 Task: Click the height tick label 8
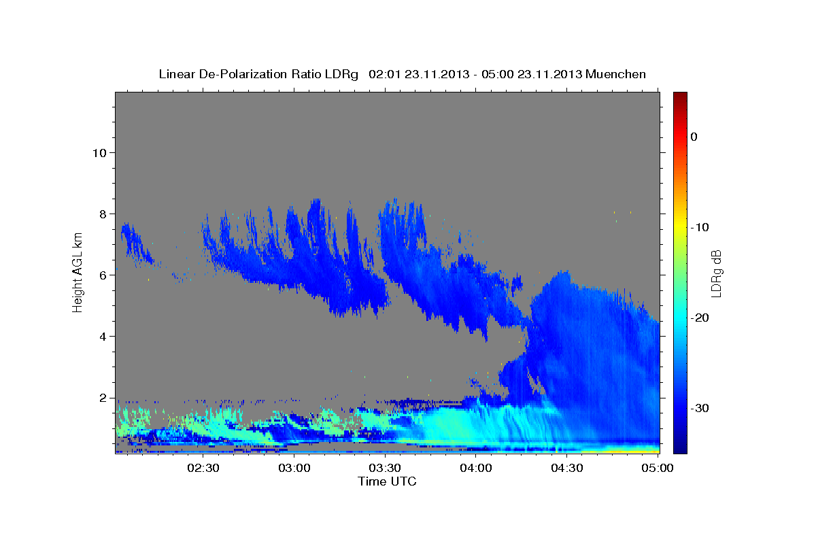pyautogui.click(x=102, y=214)
